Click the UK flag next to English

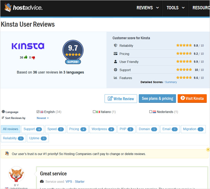[x=42, y=112]
